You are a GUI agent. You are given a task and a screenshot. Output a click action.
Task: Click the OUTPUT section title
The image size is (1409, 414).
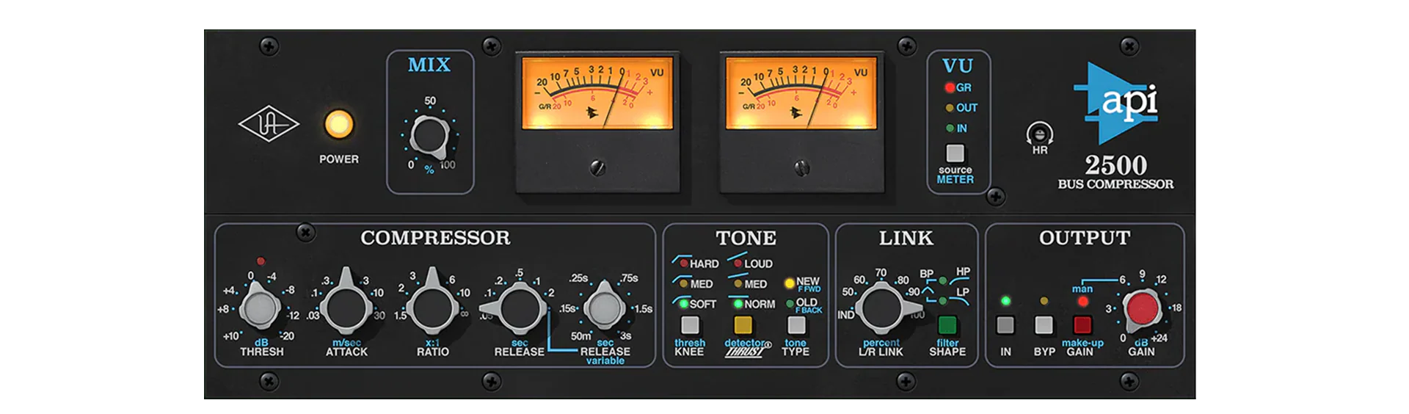click(1085, 238)
